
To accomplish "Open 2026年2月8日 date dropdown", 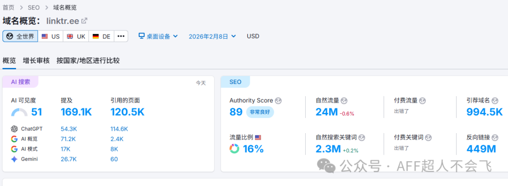I will click(212, 36).
